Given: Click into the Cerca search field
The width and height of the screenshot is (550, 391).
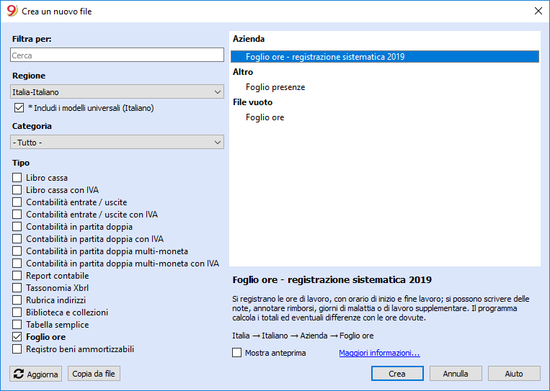Looking at the screenshot, I should (117, 55).
